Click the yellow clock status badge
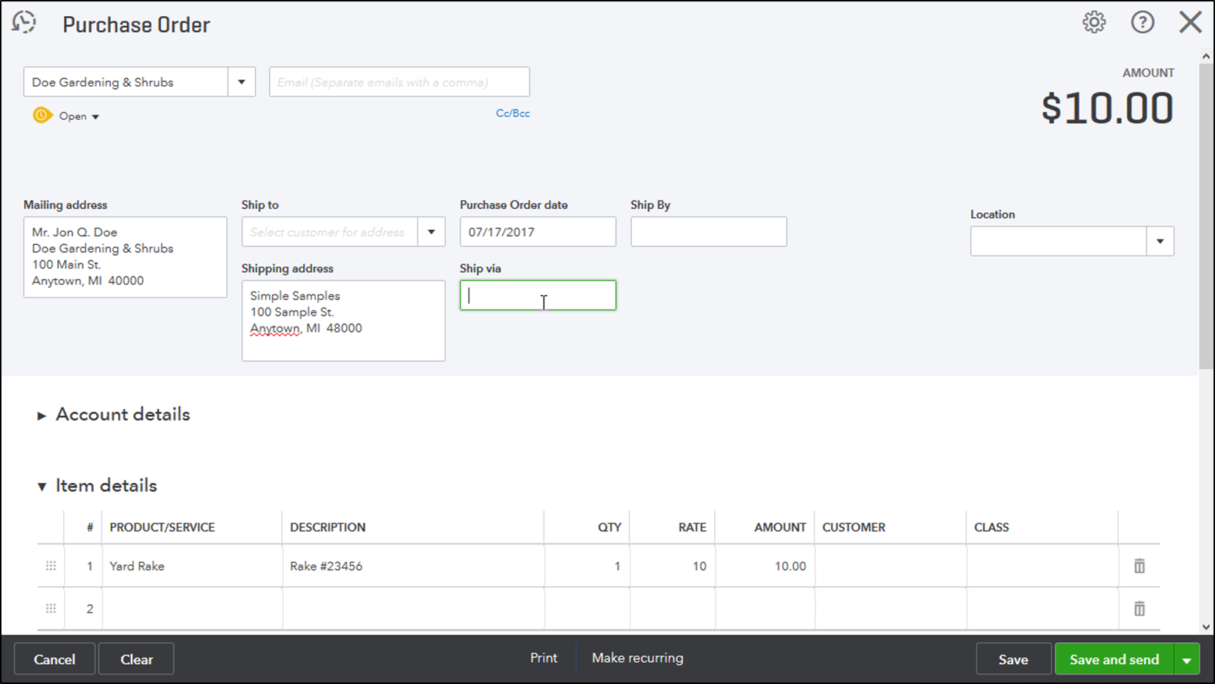The image size is (1215, 684). click(x=42, y=115)
